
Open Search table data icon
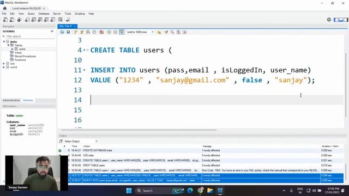[x=61, y=20]
